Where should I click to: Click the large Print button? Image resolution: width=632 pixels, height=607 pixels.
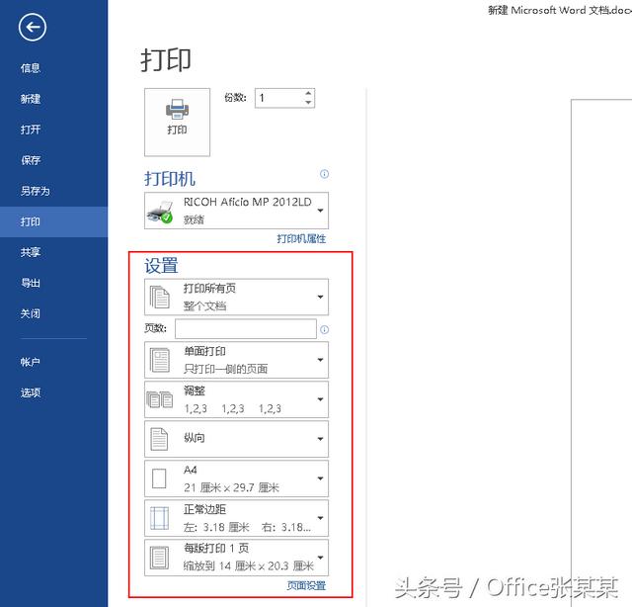click(x=177, y=122)
